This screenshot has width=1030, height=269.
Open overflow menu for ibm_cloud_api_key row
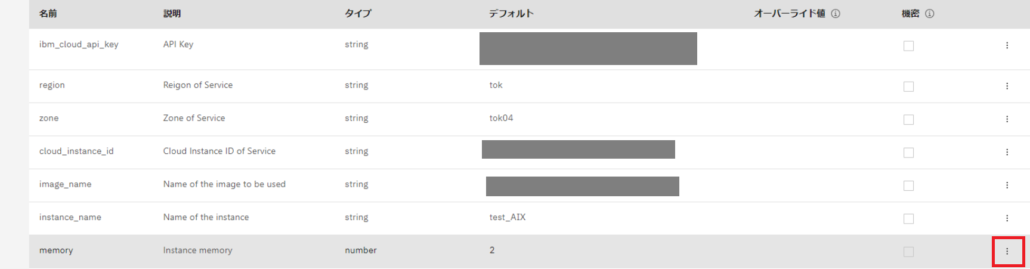tap(1007, 45)
